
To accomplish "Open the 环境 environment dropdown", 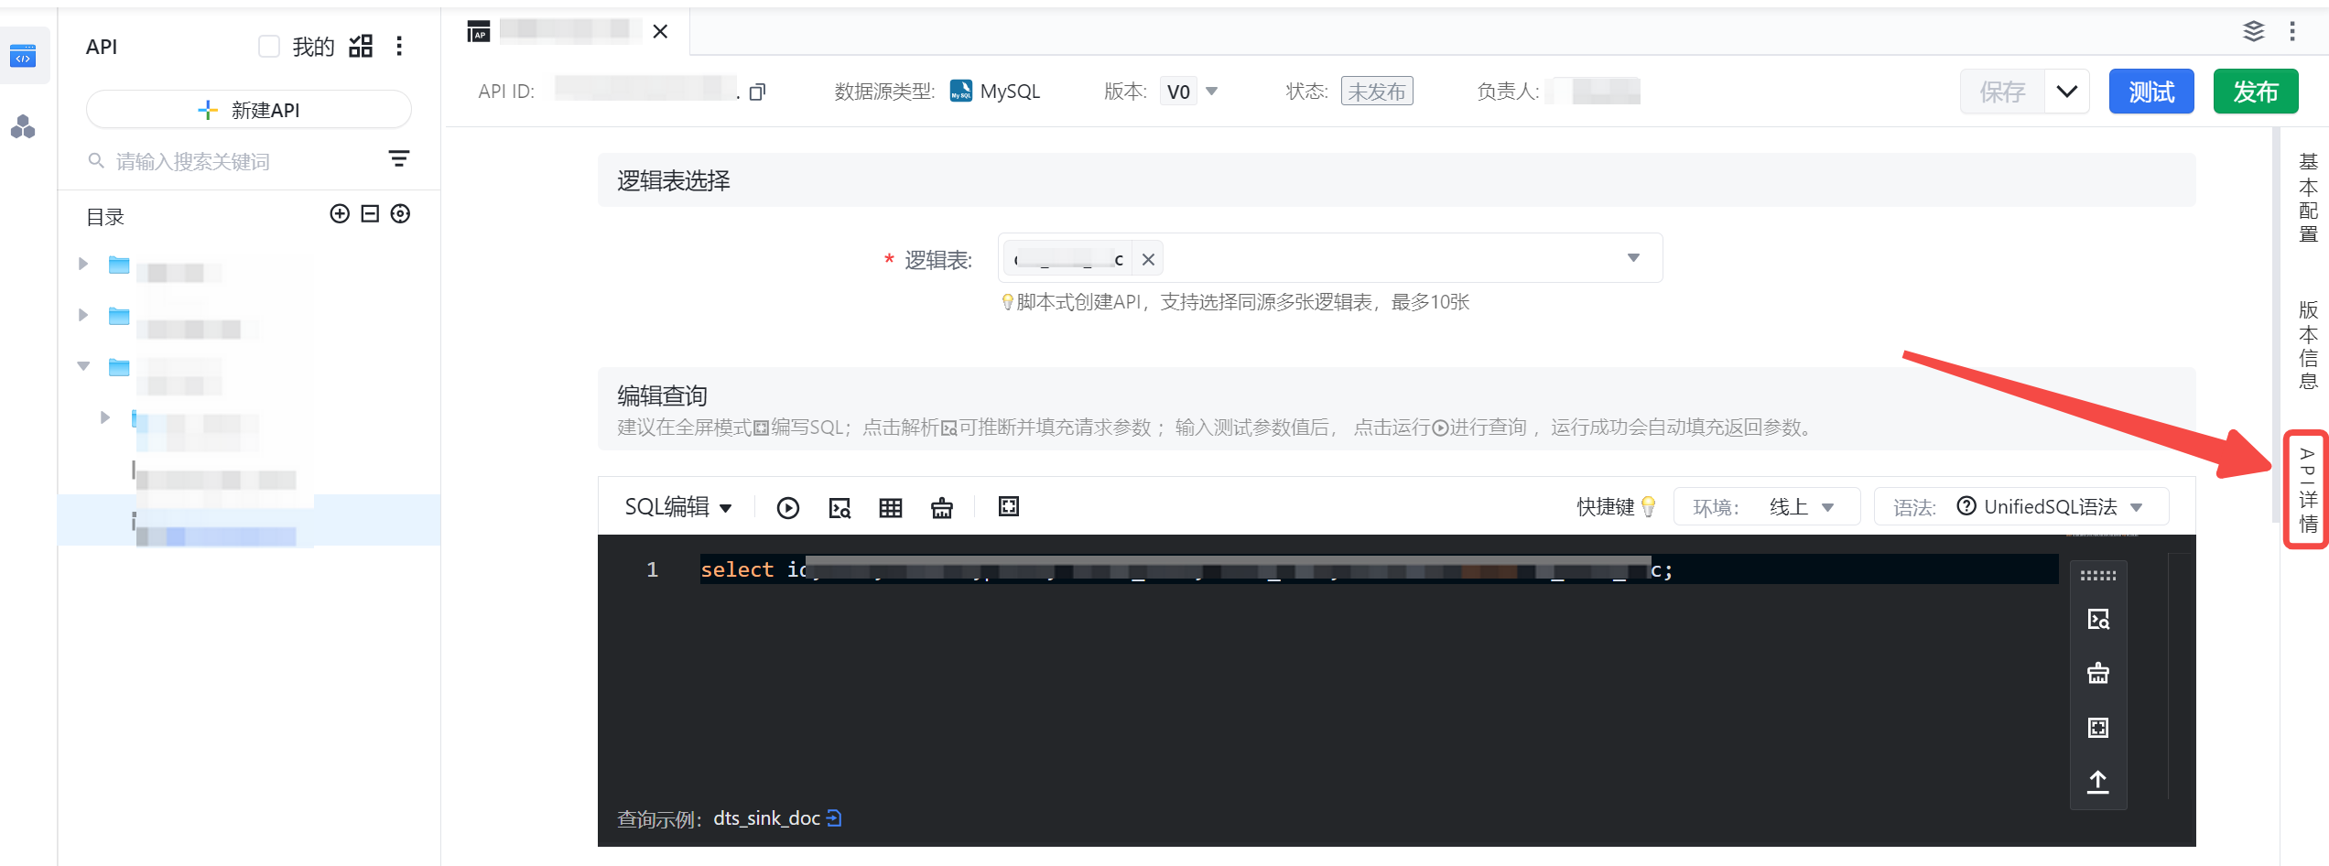I will [1767, 507].
